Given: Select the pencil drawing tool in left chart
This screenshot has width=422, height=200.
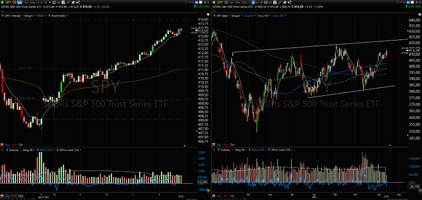Looking at the screenshot, I should click(x=68, y=3).
